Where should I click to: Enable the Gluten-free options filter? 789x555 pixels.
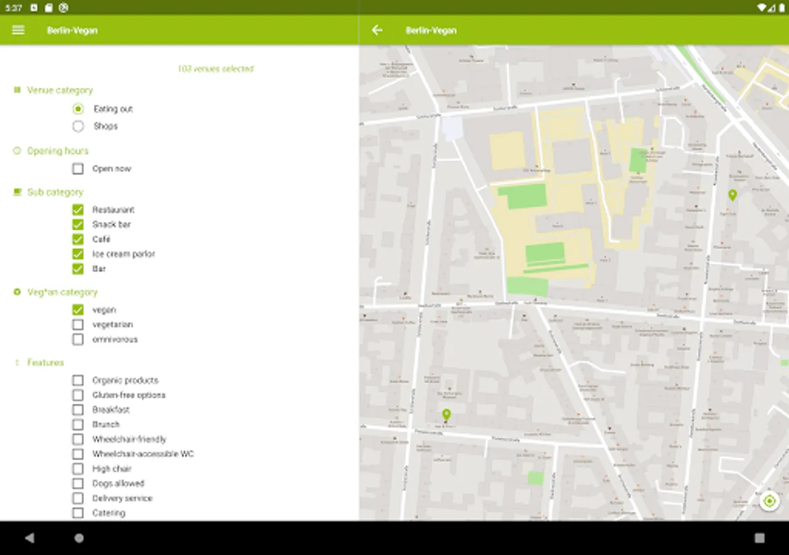(x=78, y=395)
